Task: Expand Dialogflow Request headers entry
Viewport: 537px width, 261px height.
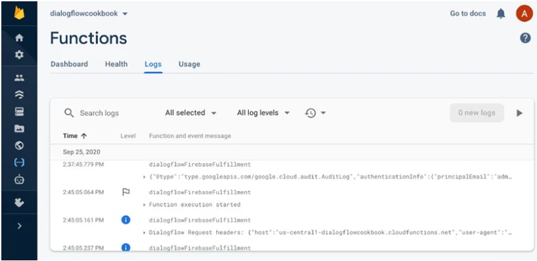Action: tap(144, 232)
